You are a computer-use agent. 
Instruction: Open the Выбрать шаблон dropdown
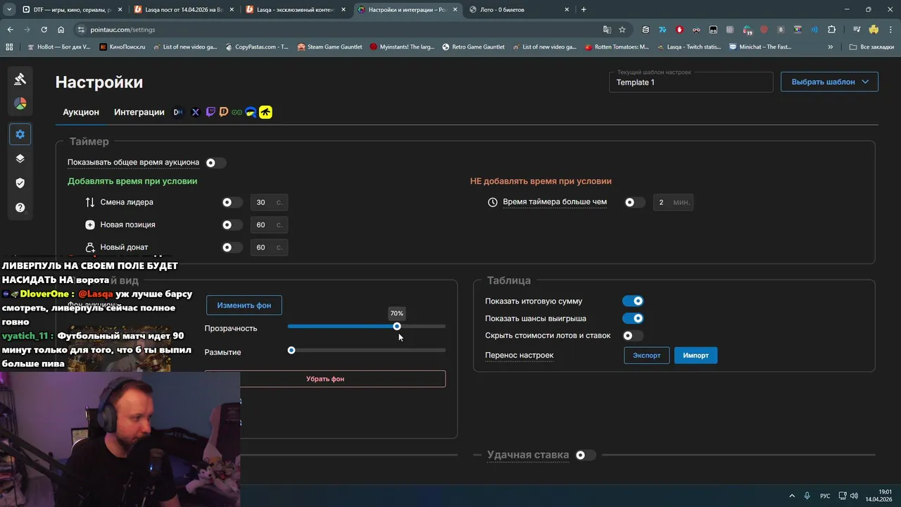point(829,82)
